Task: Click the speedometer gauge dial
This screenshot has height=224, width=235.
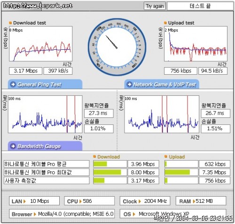Action: coord(117,47)
